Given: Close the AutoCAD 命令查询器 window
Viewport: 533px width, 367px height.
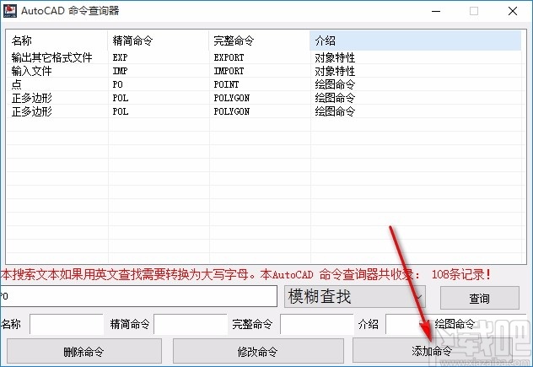Looking at the screenshot, I should (513, 11).
